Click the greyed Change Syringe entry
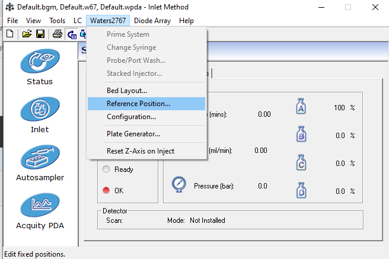This screenshot has width=389, height=259. pos(146,47)
